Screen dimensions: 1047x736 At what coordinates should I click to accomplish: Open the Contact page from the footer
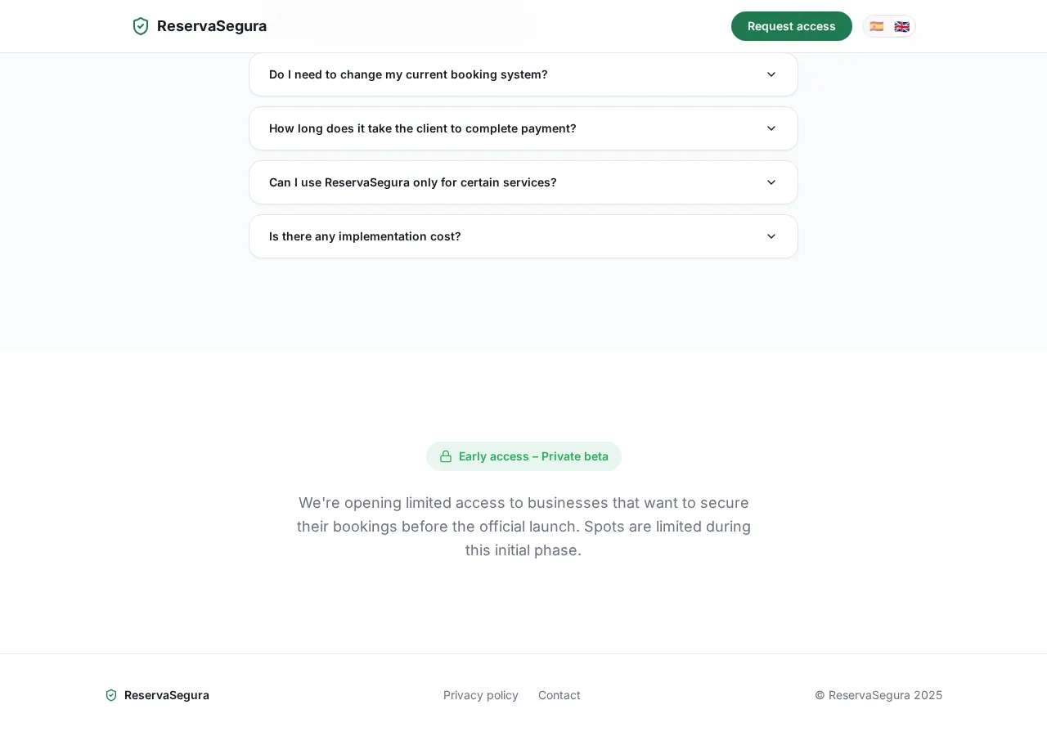click(x=559, y=695)
